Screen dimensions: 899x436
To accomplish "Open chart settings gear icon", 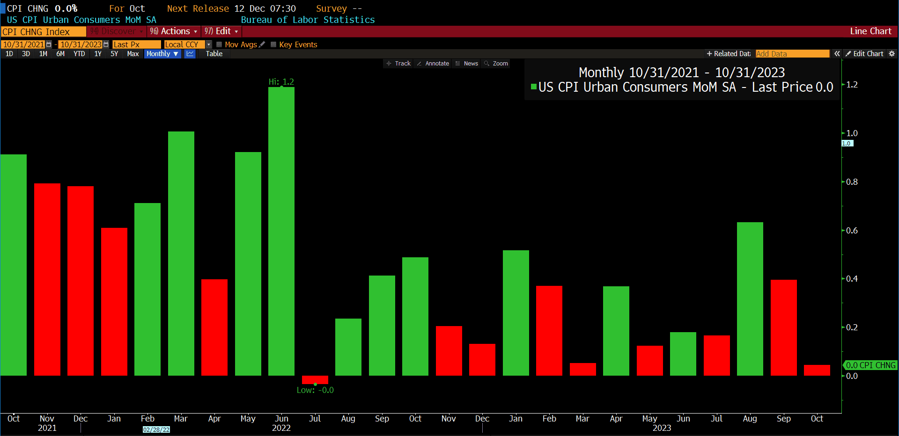I will [x=892, y=54].
